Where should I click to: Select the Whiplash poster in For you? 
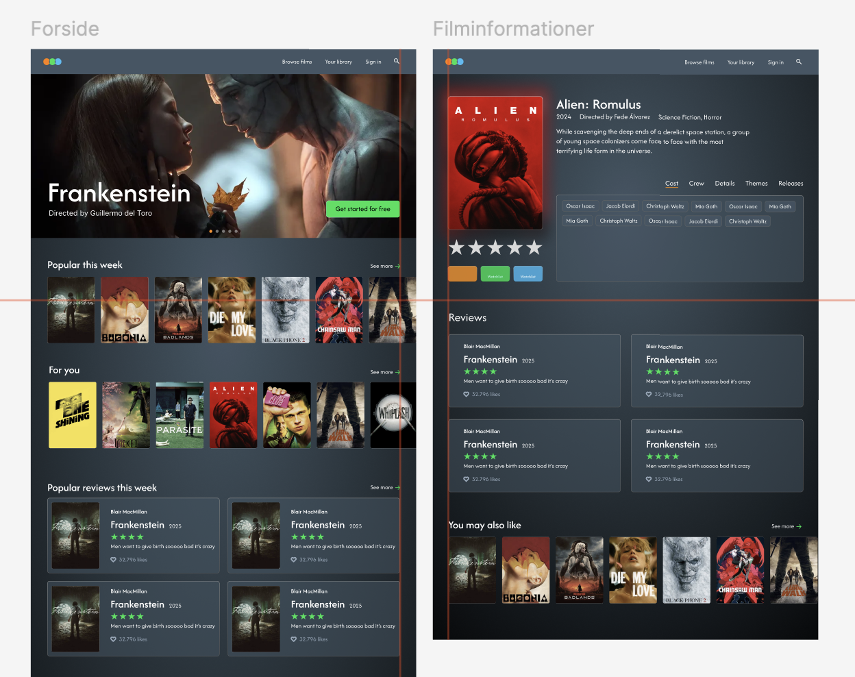393,415
